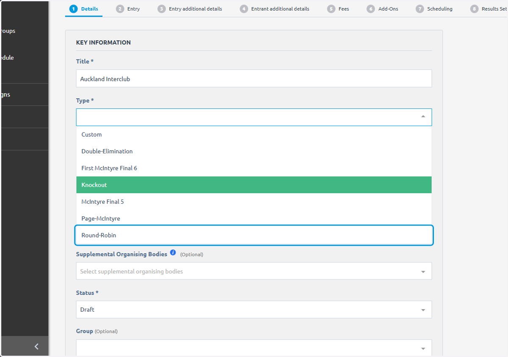Open Entry additional details step
Image resolution: width=508 pixels, height=357 pixels.
click(190, 9)
